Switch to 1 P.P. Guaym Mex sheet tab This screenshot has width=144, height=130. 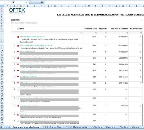[x=52, y=127]
